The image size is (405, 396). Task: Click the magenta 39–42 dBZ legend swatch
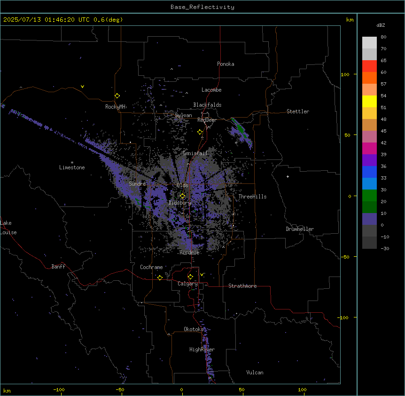(369, 148)
